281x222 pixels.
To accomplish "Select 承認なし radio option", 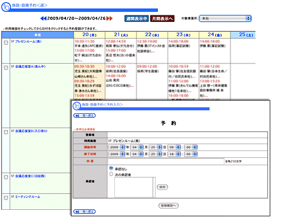I will (111, 168).
